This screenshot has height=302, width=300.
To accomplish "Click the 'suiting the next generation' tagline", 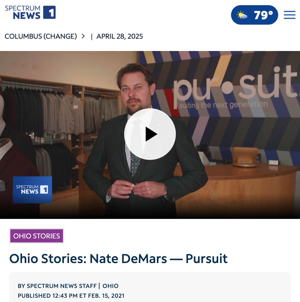I will pos(224,105).
